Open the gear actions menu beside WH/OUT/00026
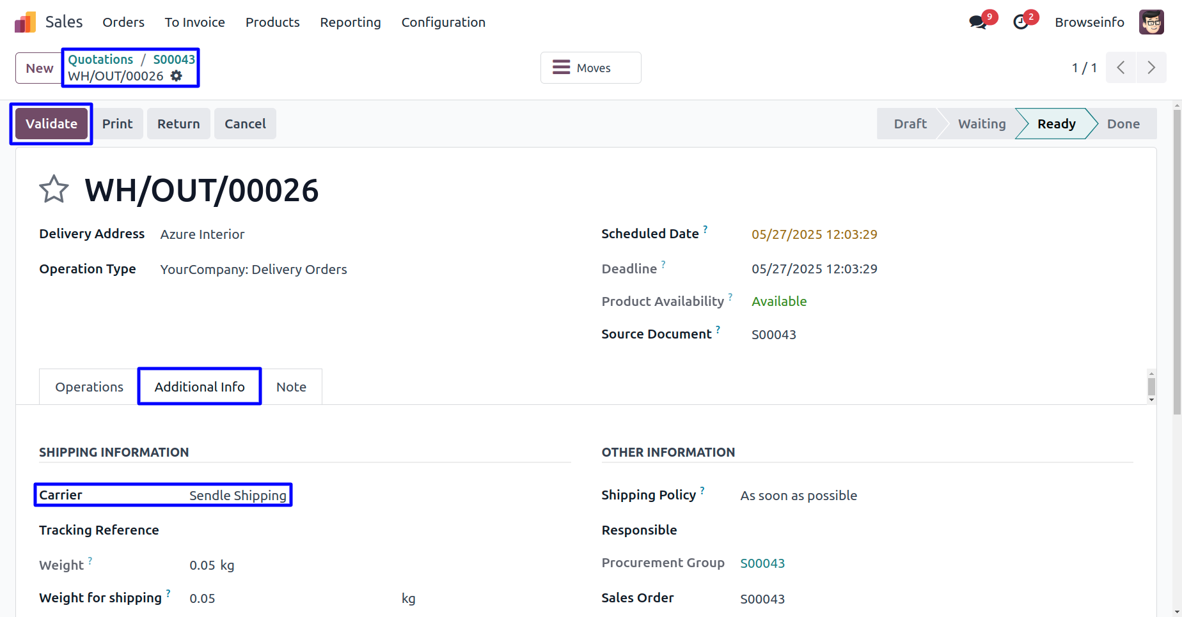The width and height of the screenshot is (1182, 617). [x=177, y=76]
